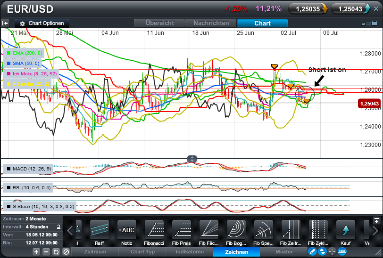Edit the Von date 18.05.12 09:00
Screen dimensions: 383x258
(42, 235)
